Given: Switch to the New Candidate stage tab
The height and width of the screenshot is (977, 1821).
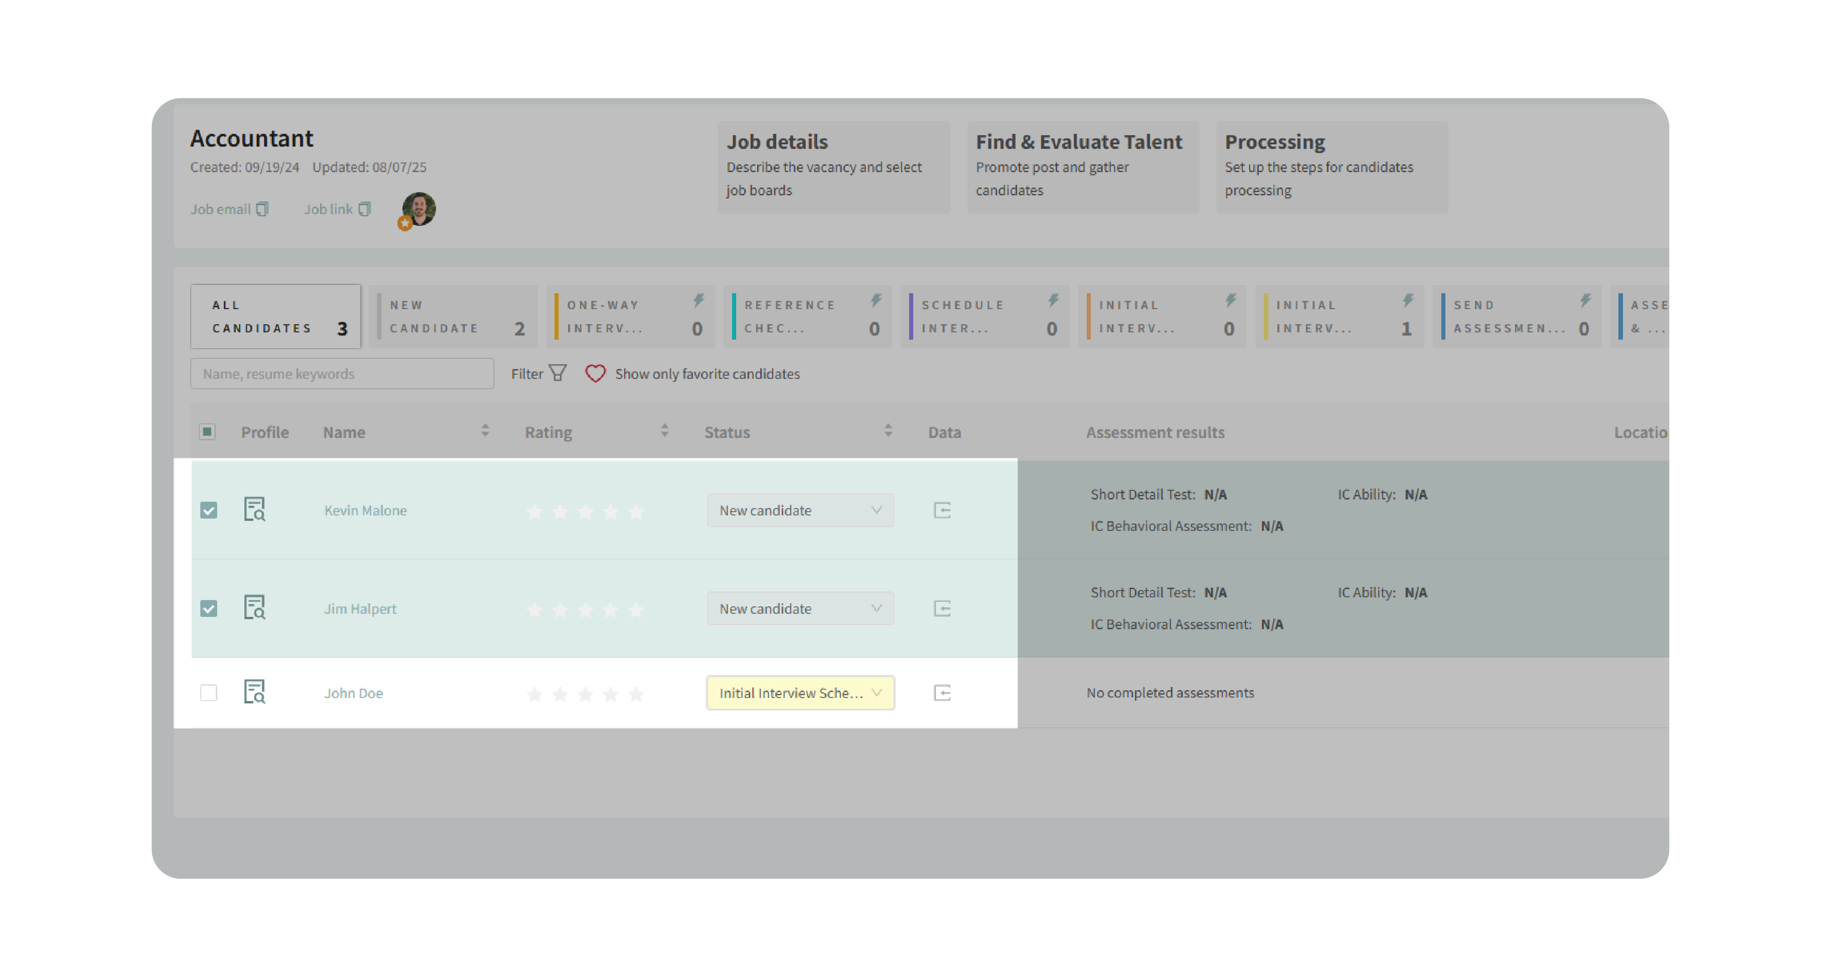Looking at the screenshot, I should (453, 317).
